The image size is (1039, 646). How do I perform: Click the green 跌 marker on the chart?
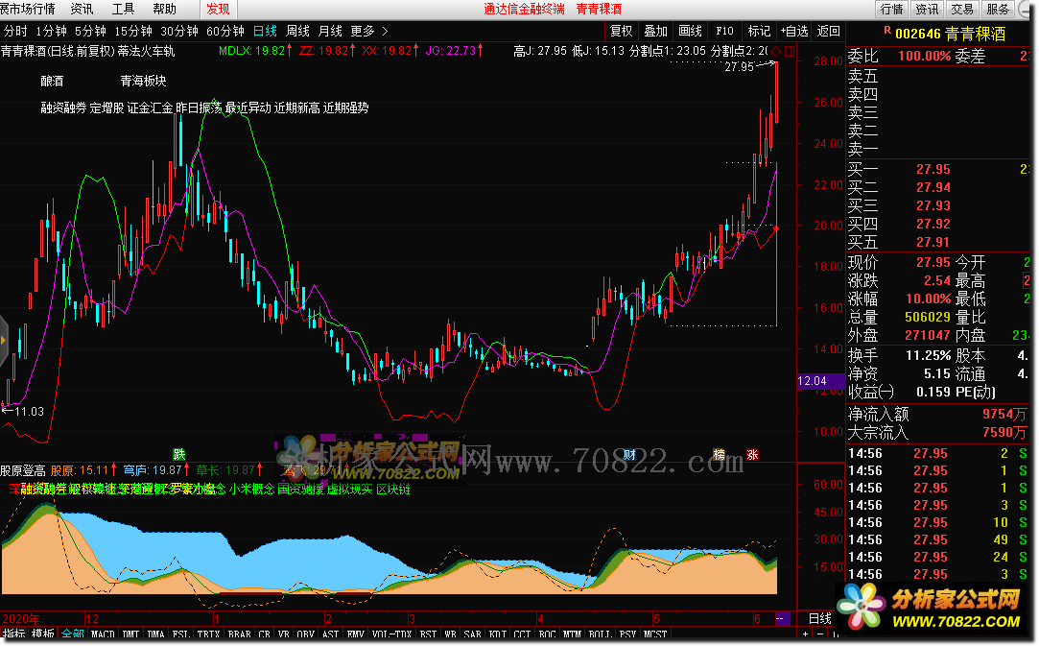tap(178, 454)
